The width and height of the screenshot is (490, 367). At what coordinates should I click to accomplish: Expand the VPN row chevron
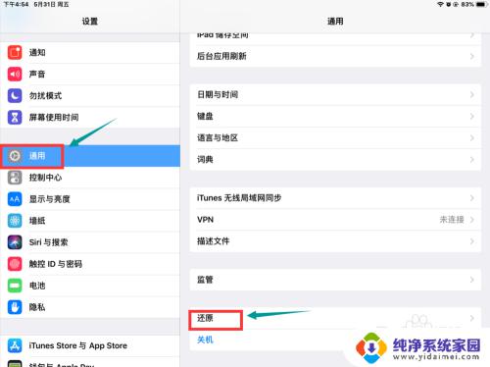click(x=472, y=220)
